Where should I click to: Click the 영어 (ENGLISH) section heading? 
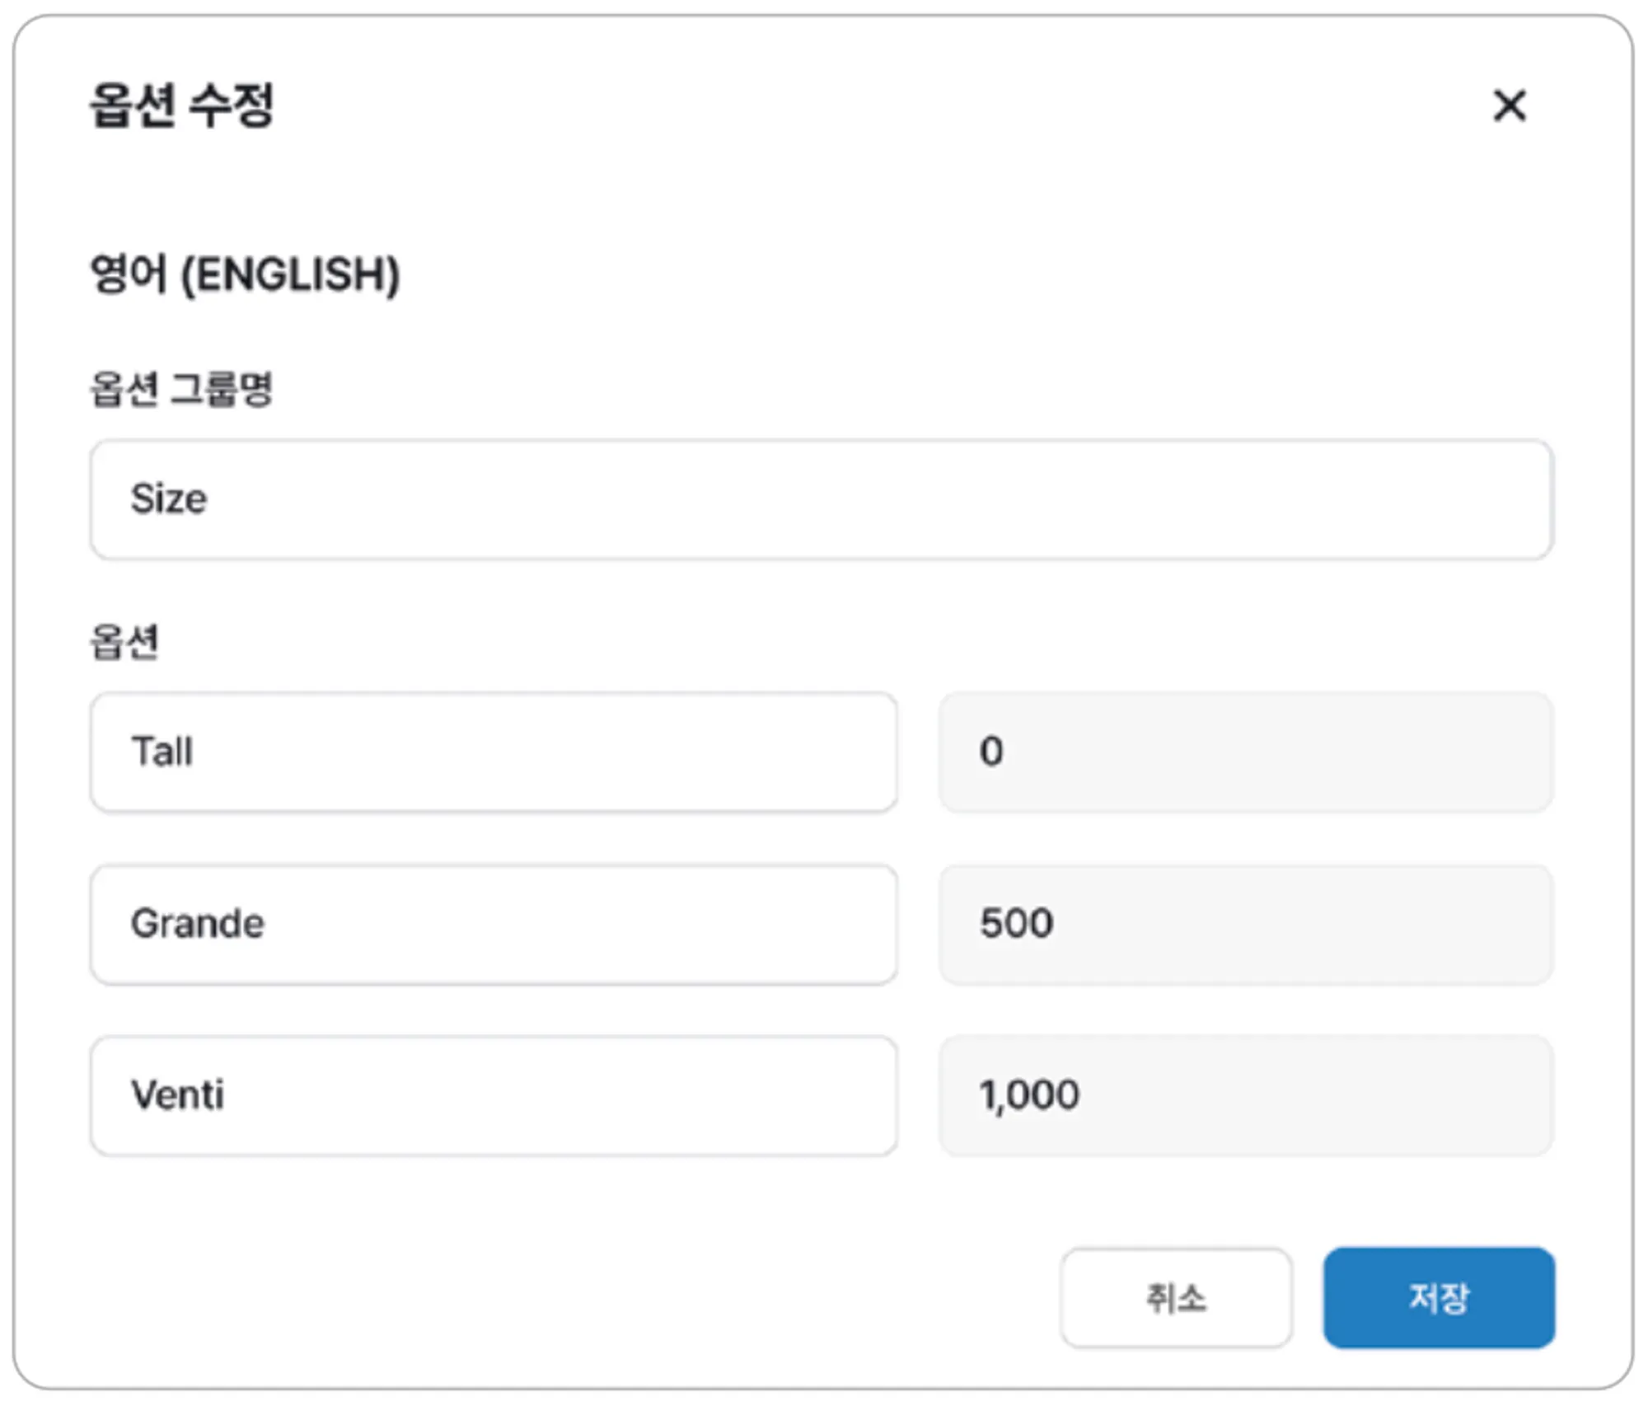coord(245,274)
